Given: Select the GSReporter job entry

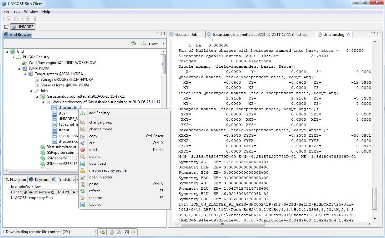Looking at the screenshot, I should pyautogui.click(x=62, y=153).
